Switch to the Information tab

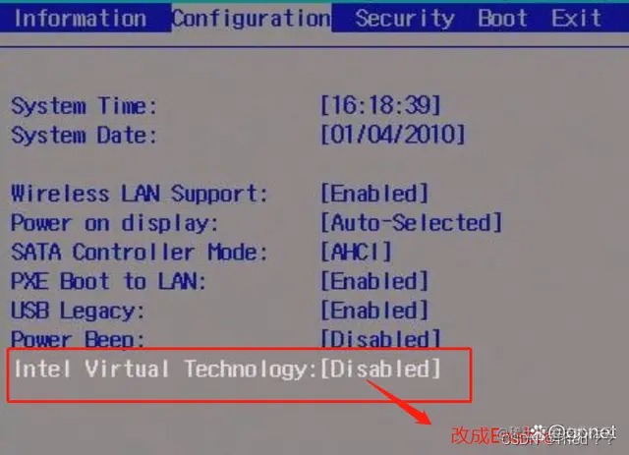pyautogui.click(x=81, y=19)
